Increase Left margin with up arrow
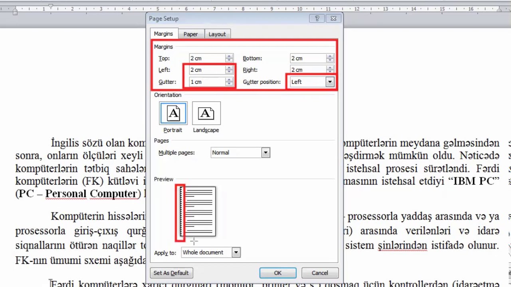Viewport: 511px width, 287px height. coord(229,68)
